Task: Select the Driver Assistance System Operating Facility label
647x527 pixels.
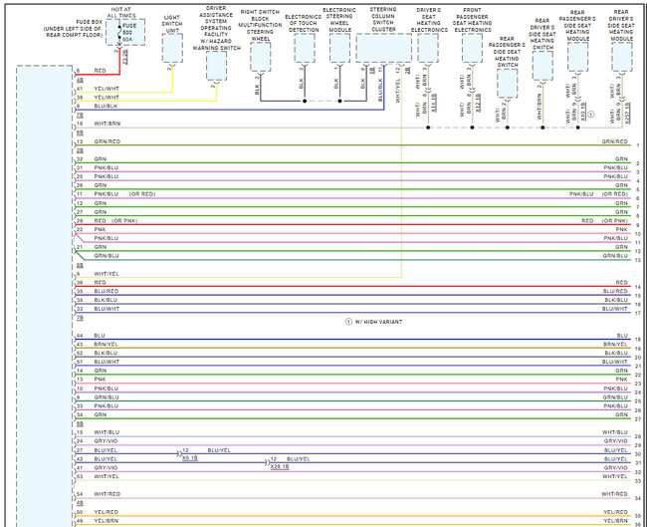Action: coord(216,28)
